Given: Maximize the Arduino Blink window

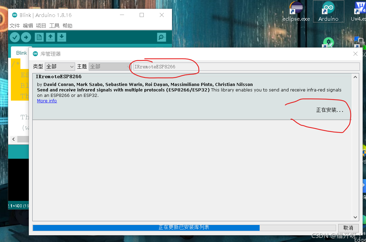Looking at the screenshot, I should (142, 15).
